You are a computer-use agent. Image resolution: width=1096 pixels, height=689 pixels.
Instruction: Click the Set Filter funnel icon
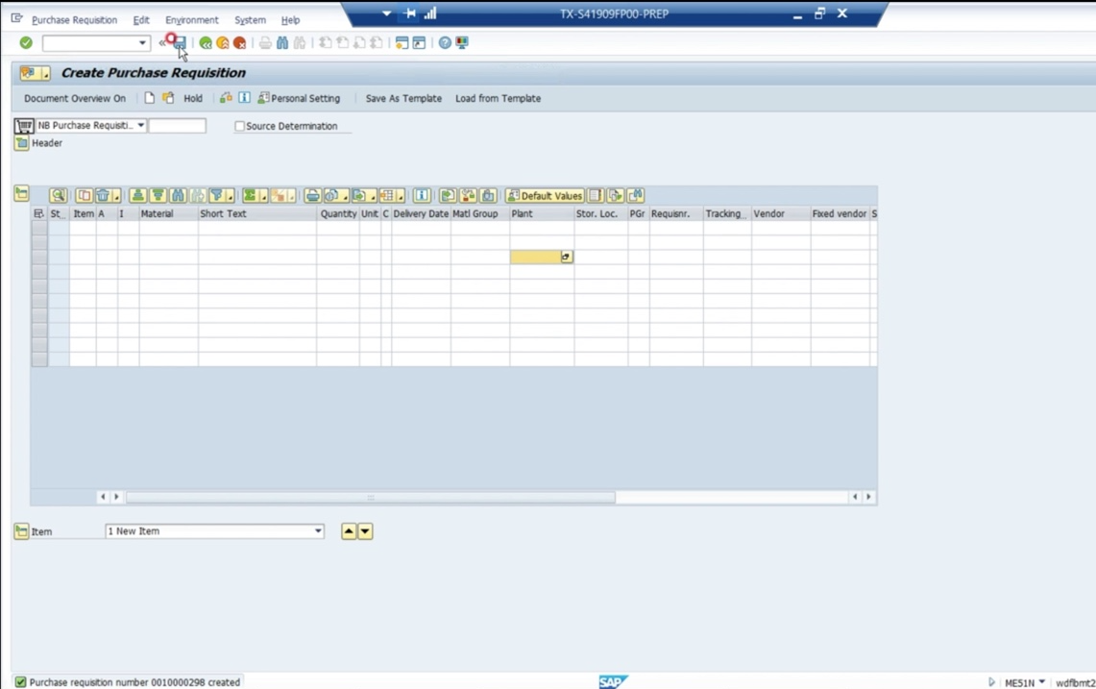217,195
